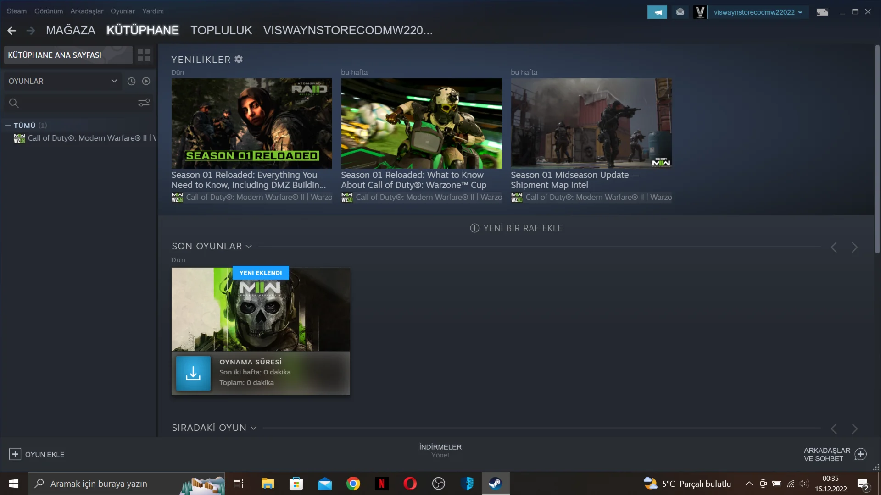
Task: Toggle the ready-to-play filter icon
Action: click(146, 81)
